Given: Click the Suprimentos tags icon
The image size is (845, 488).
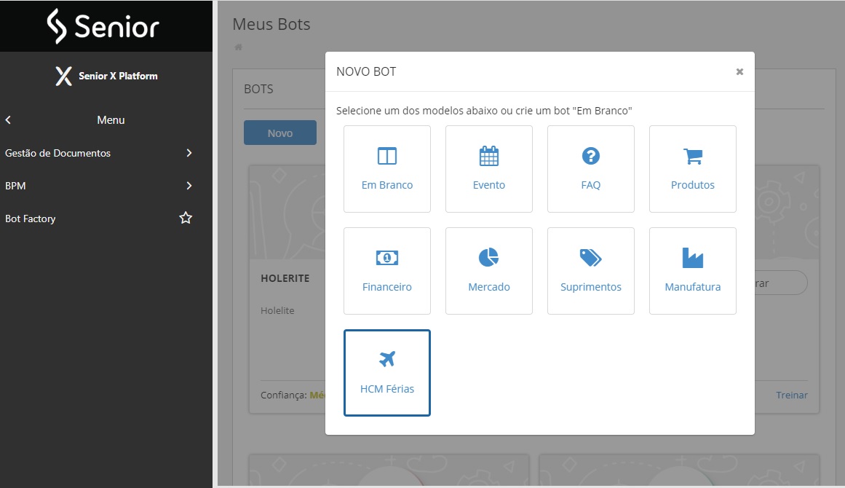Looking at the screenshot, I should pos(590,258).
